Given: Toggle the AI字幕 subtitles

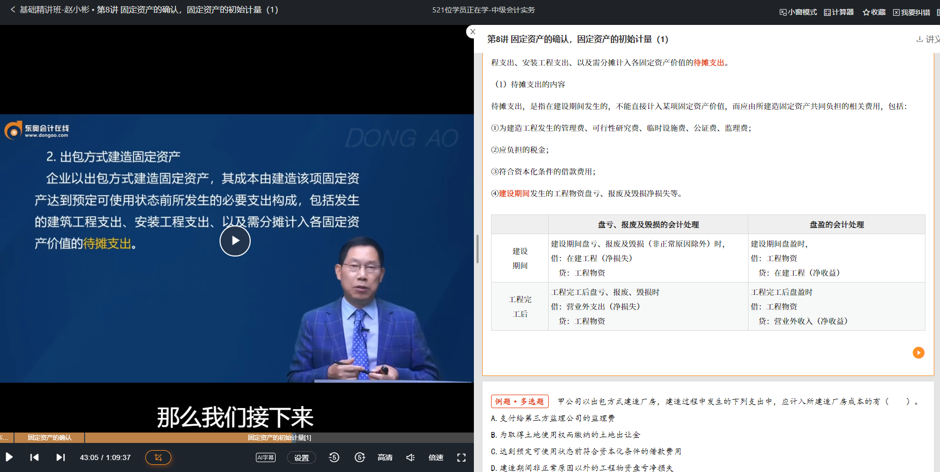Looking at the screenshot, I should click(265, 457).
